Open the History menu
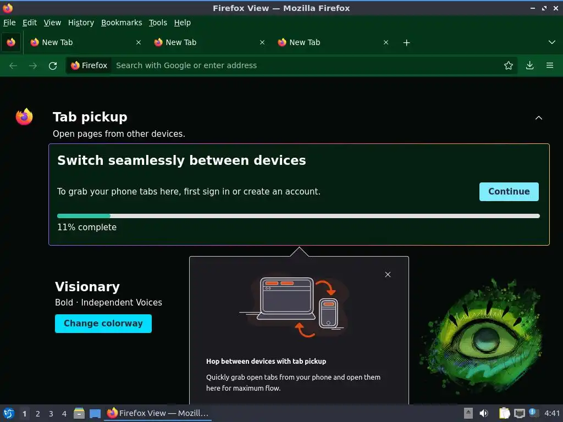This screenshot has height=422, width=563. [81, 23]
